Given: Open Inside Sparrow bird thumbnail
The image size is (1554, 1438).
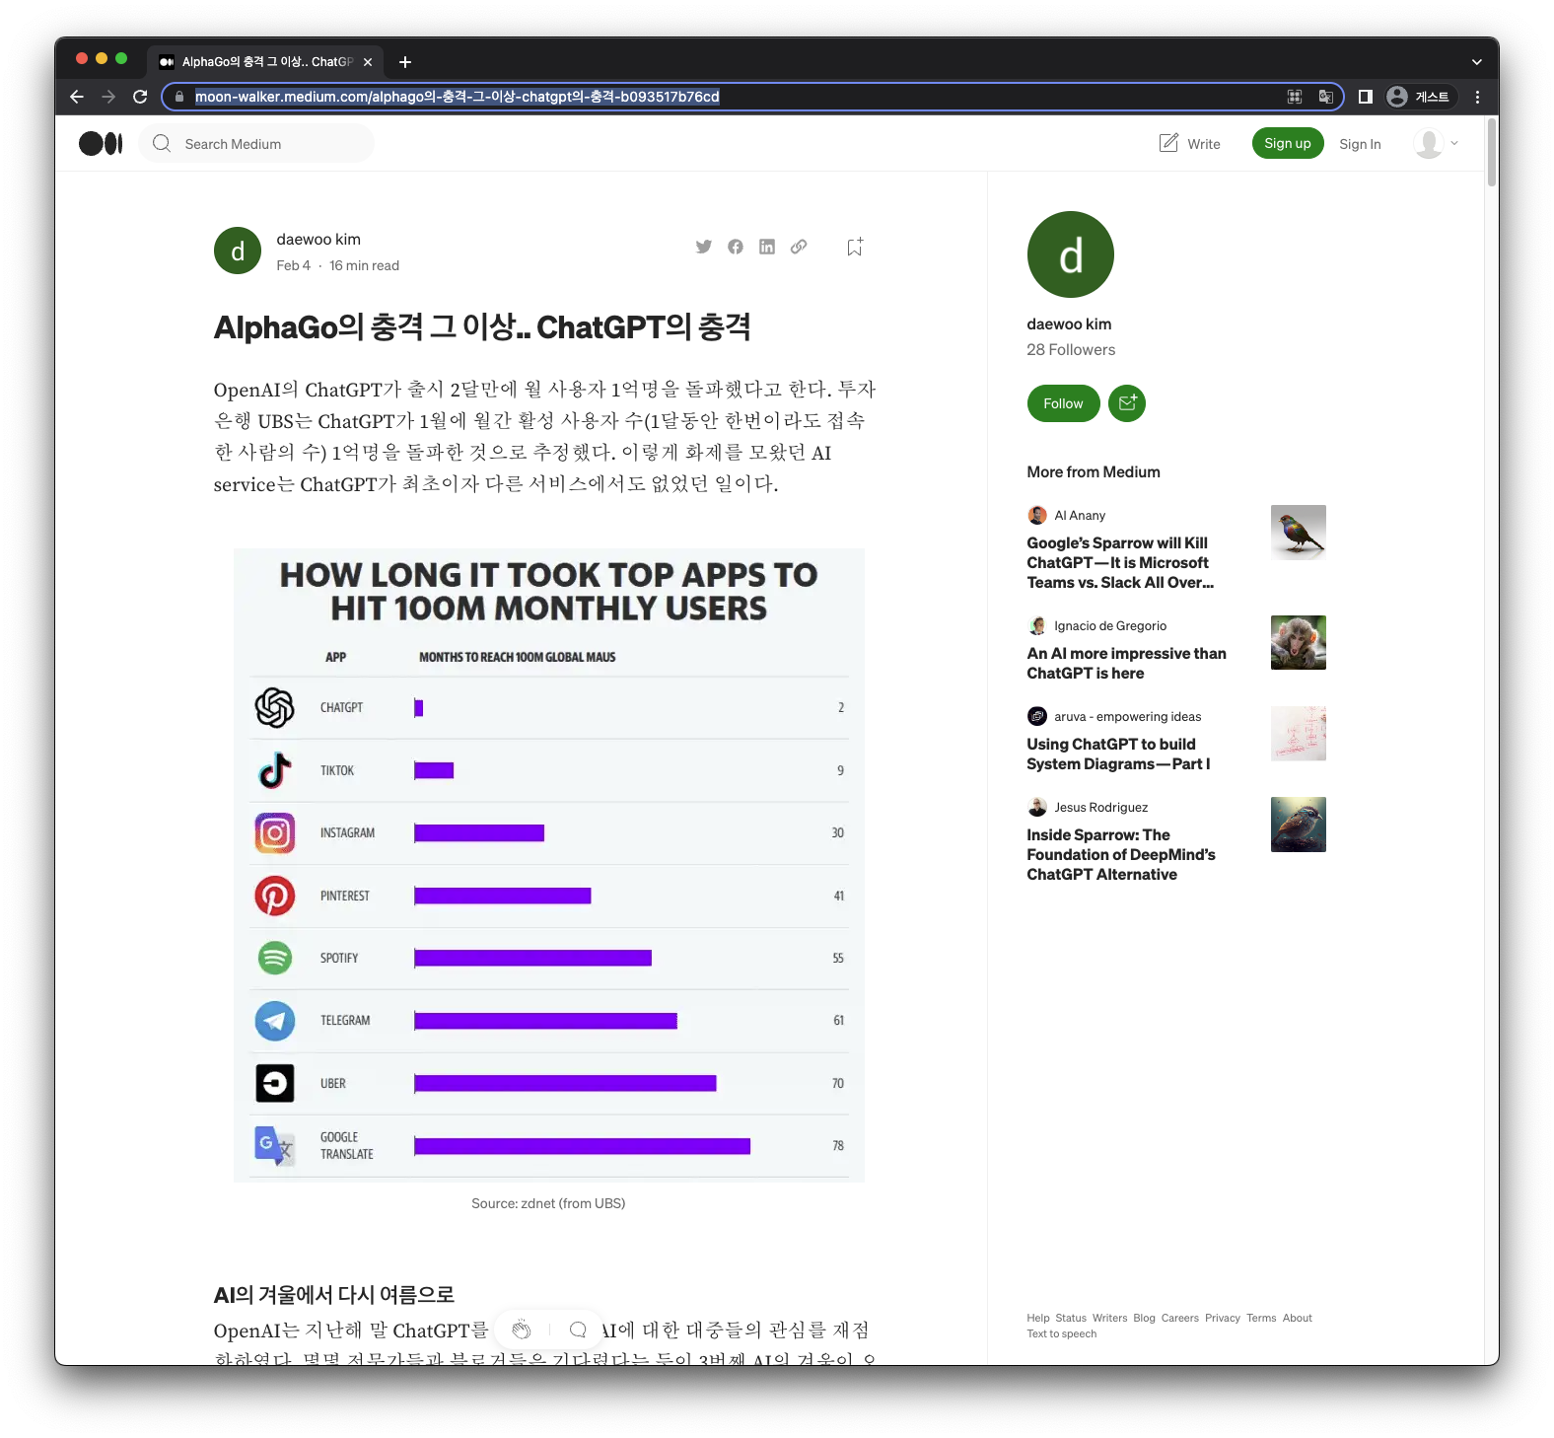Looking at the screenshot, I should pyautogui.click(x=1299, y=825).
